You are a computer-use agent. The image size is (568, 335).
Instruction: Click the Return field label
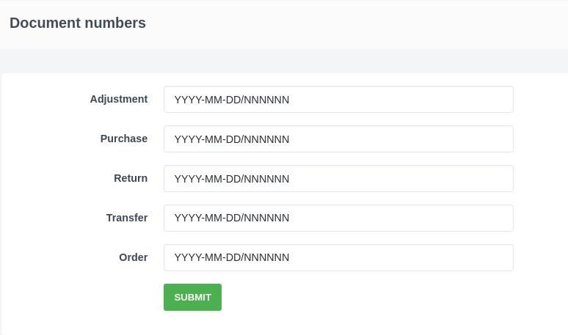[x=130, y=178]
